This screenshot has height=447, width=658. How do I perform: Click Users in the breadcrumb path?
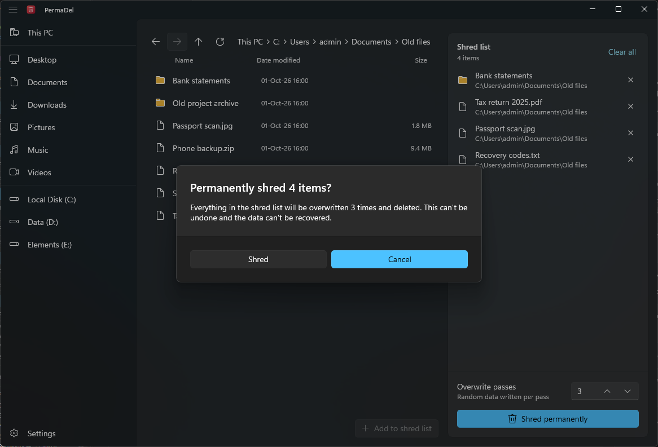(299, 42)
